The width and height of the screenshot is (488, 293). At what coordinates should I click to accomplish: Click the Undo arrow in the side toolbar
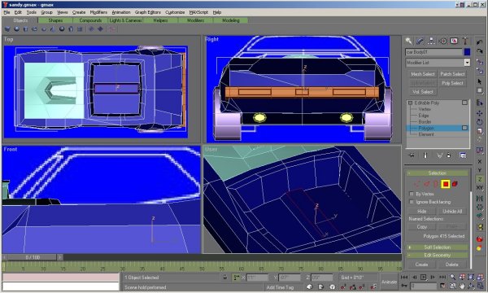tap(480, 42)
